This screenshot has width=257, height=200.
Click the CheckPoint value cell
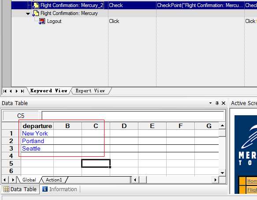click(200, 5)
